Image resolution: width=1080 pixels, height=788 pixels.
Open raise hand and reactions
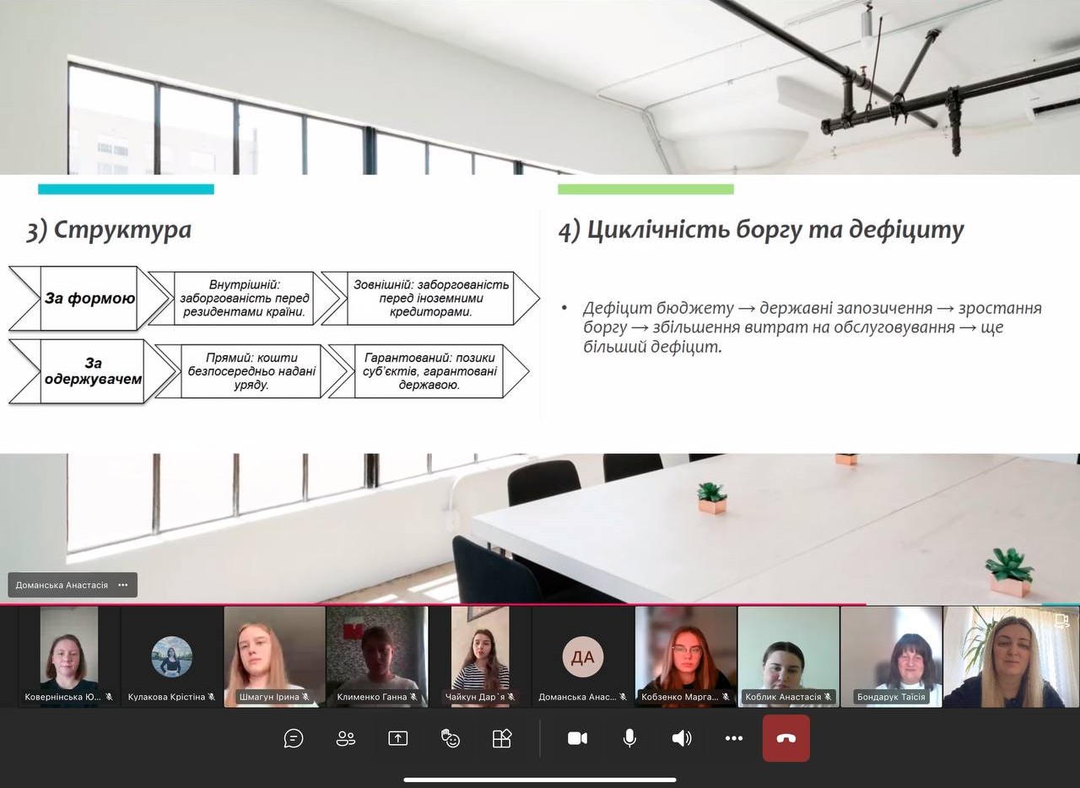(x=451, y=738)
